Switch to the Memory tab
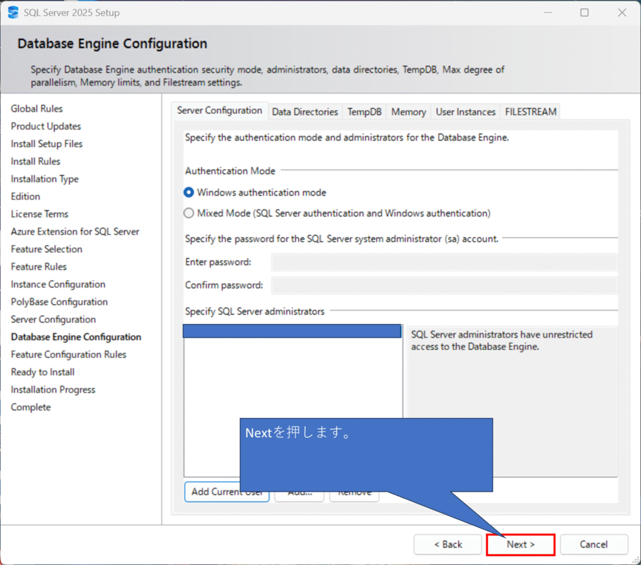Screen dimensions: 641x565 (x=408, y=111)
